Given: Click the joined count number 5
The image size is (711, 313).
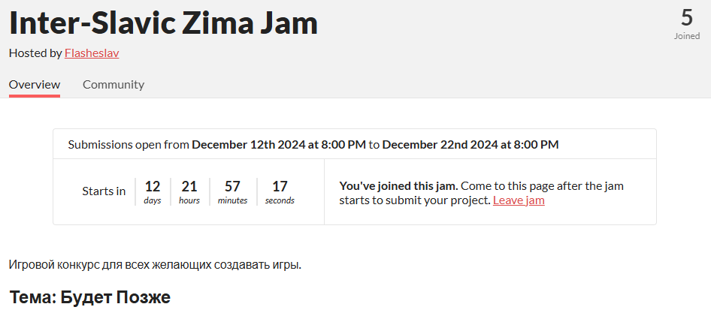Looking at the screenshot, I should [687, 18].
